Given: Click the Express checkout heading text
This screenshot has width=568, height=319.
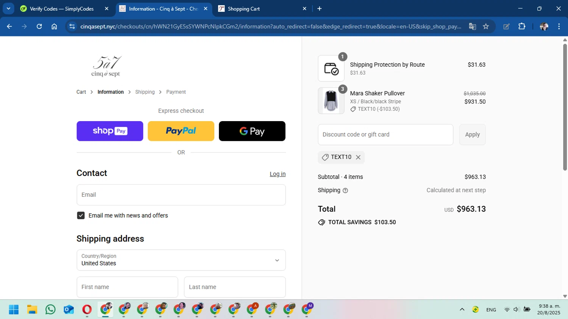Looking at the screenshot, I should click(181, 111).
